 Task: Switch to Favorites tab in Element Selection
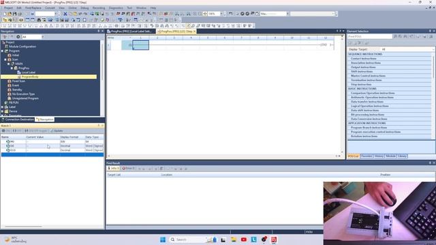point(367,156)
